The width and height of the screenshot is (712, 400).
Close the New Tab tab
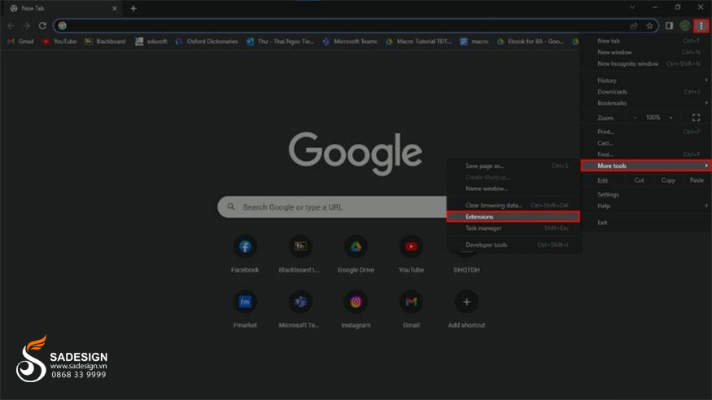pyautogui.click(x=115, y=8)
